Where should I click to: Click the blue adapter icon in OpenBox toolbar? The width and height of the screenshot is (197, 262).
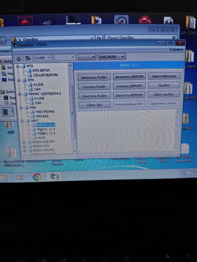[x=28, y=58]
